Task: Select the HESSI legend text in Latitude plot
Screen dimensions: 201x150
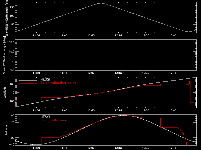Action: 45,117
